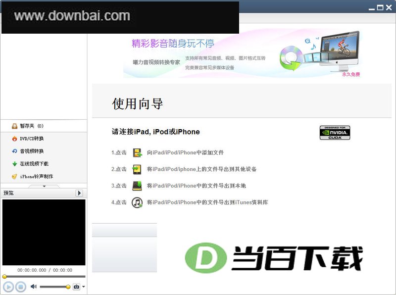
Task: Adjust the volume slider
Action: pos(55,287)
